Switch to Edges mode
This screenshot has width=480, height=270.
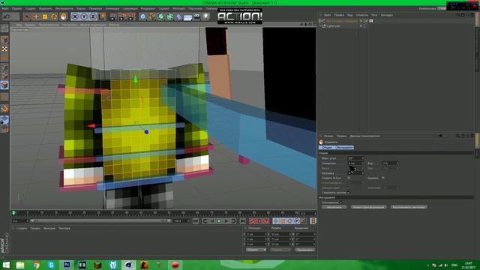[x=4, y=76]
